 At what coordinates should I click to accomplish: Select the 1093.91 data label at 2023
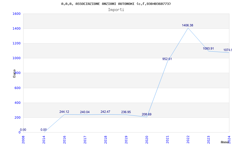tap(208, 48)
